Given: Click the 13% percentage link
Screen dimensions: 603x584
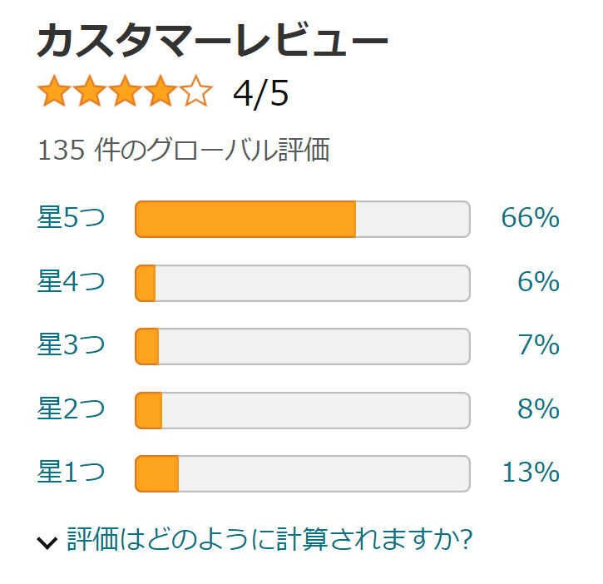Looking at the screenshot, I should [x=530, y=473].
